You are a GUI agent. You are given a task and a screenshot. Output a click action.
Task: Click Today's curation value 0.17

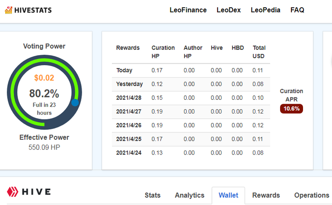click(157, 70)
